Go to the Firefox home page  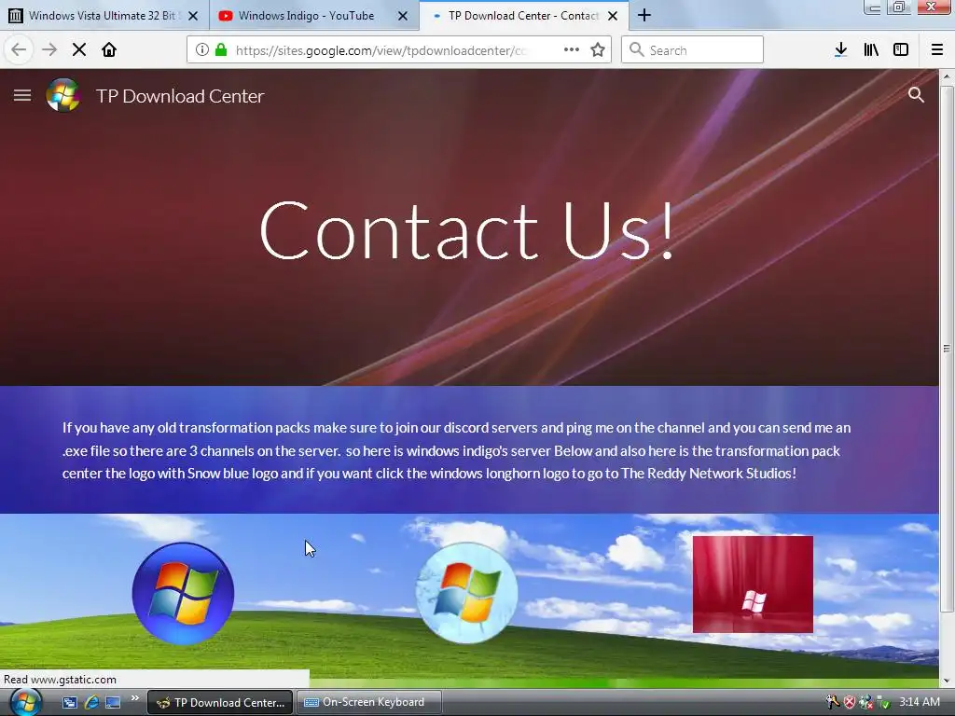pos(109,50)
